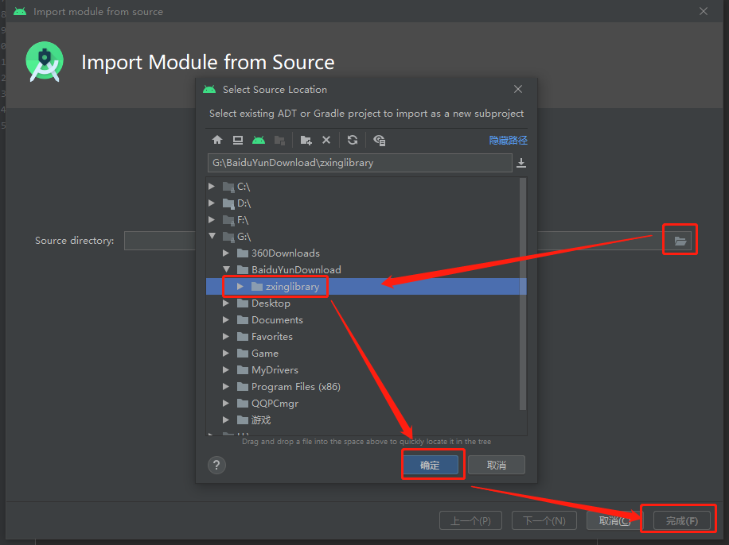
Task: Refresh the file tree
Action: tap(353, 140)
